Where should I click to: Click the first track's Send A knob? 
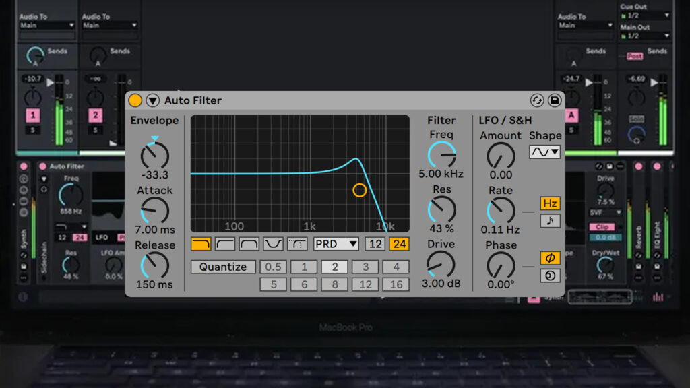pyautogui.click(x=35, y=56)
